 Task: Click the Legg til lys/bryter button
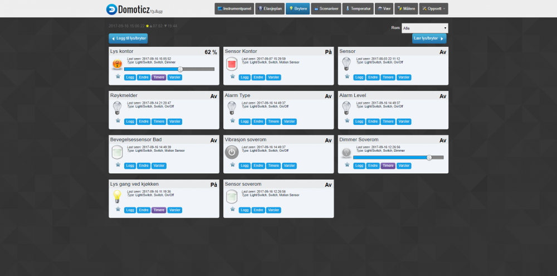click(x=128, y=38)
